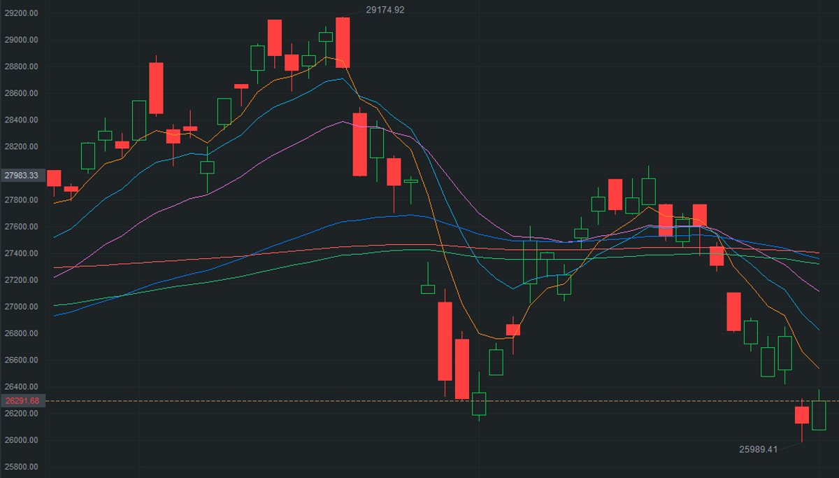Click the 27600.00 axis label
839x478 pixels.
pos(21,227)
